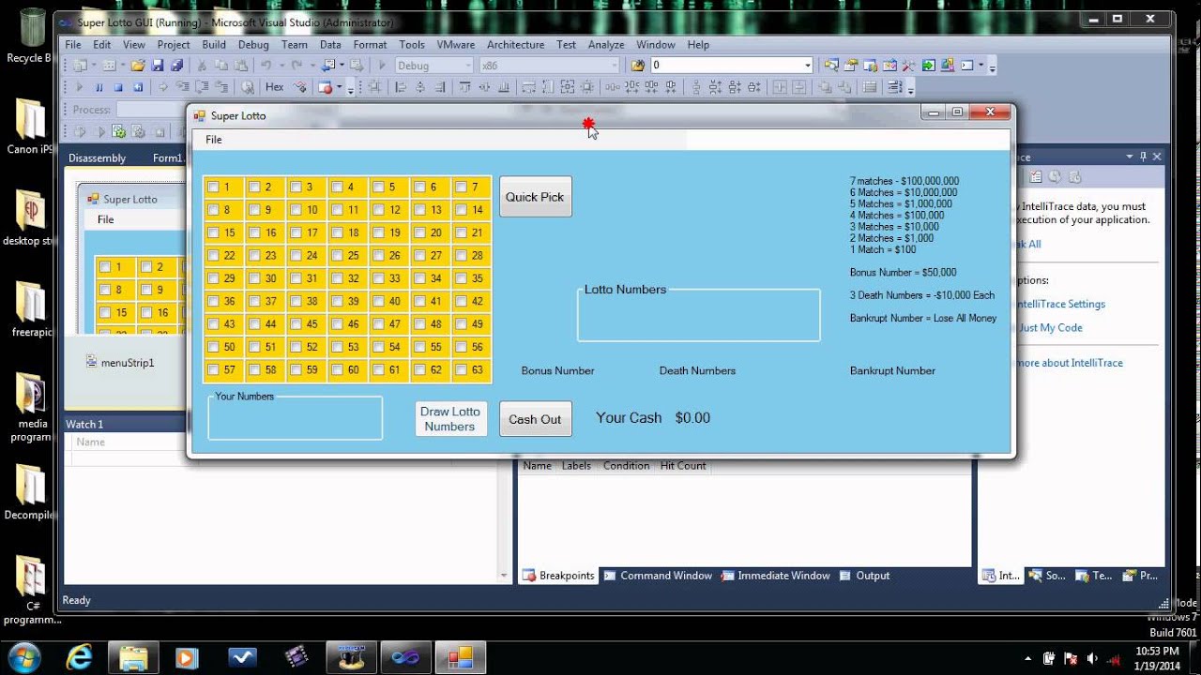1201x675 pixels.
Task: Expand the find combo box showing 0
Action: click(x=807, y=66)
